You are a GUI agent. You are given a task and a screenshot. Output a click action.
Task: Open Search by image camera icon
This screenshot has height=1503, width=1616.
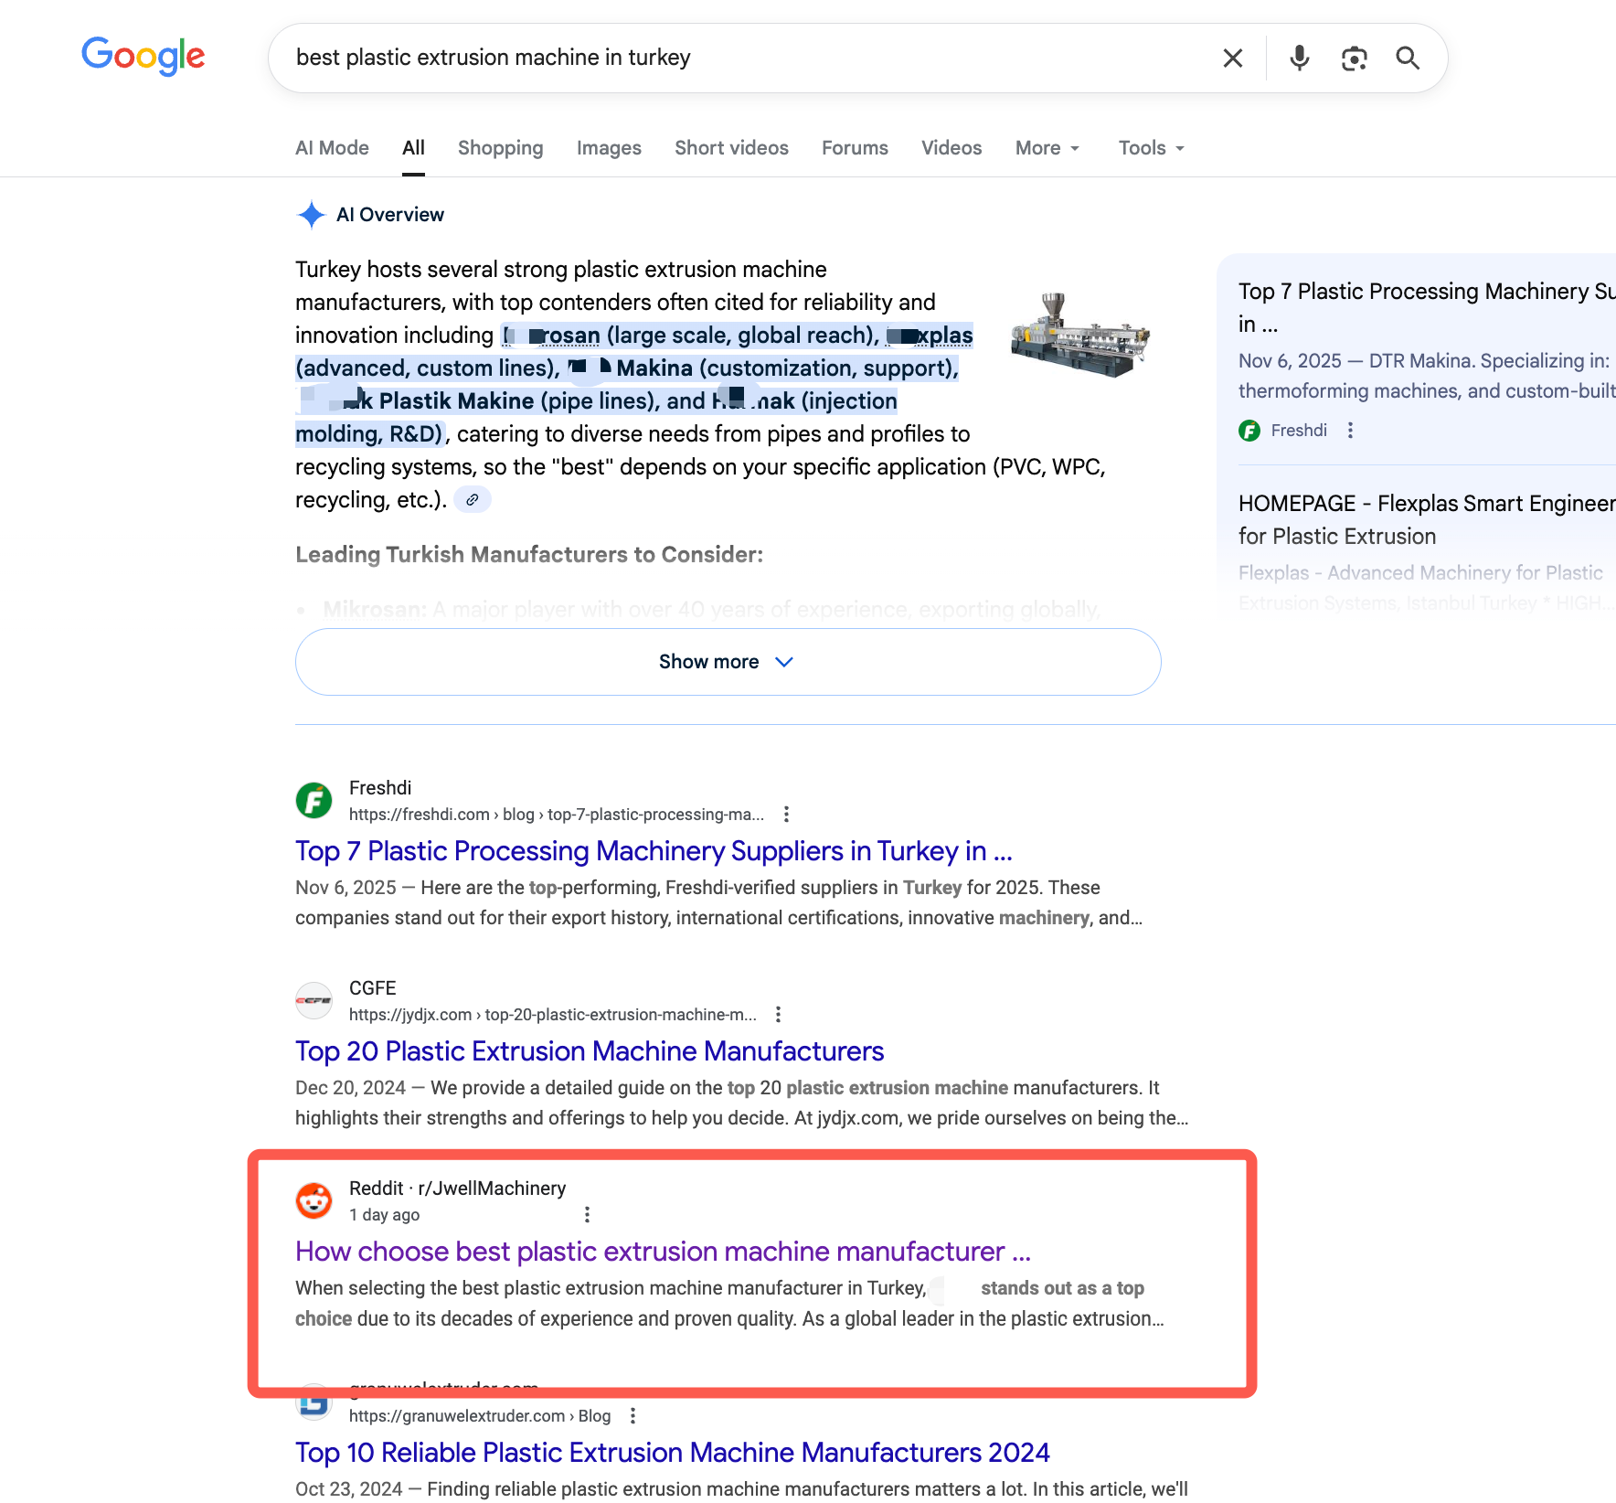tap(1354, 59)
